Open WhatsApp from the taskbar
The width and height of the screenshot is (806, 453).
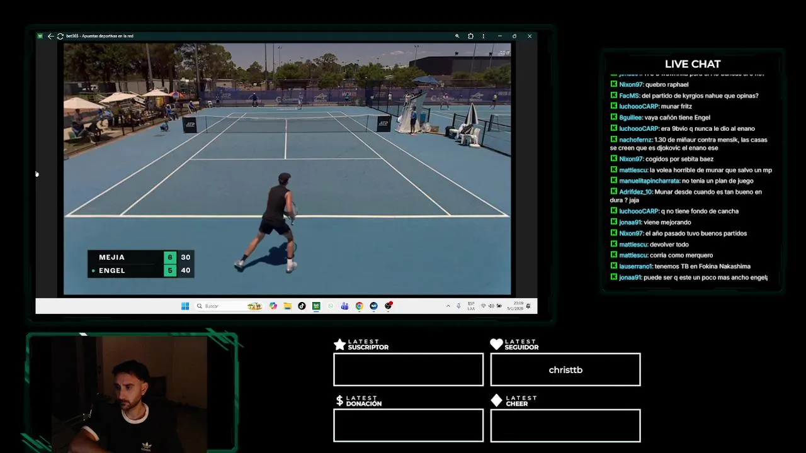331,306
